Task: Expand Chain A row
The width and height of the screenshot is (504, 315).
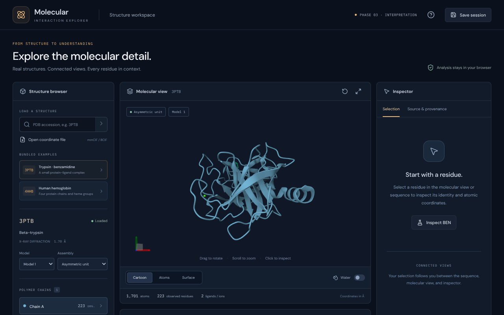Action: click(63, 306)
